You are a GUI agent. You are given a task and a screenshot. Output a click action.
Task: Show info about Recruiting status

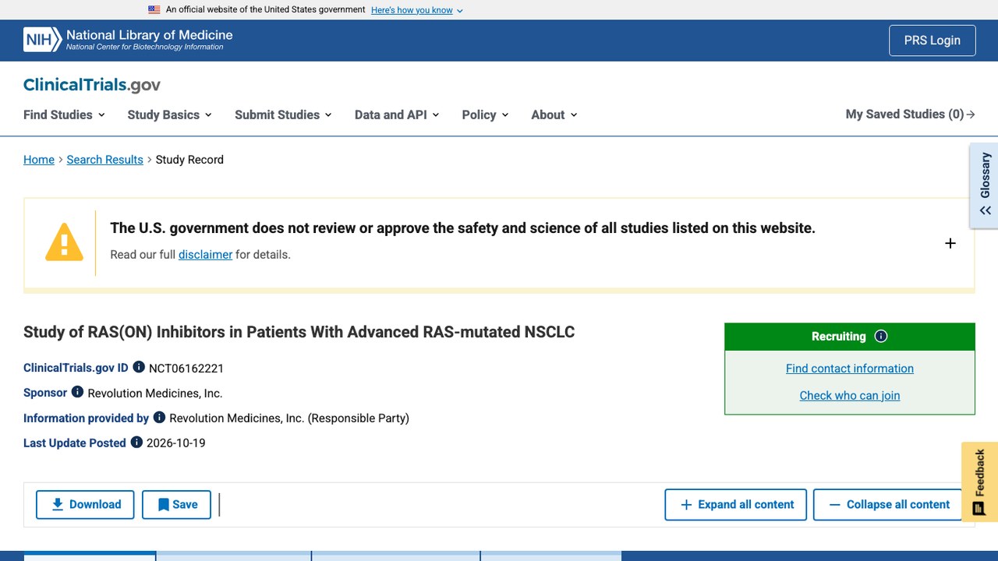point(881,337)
